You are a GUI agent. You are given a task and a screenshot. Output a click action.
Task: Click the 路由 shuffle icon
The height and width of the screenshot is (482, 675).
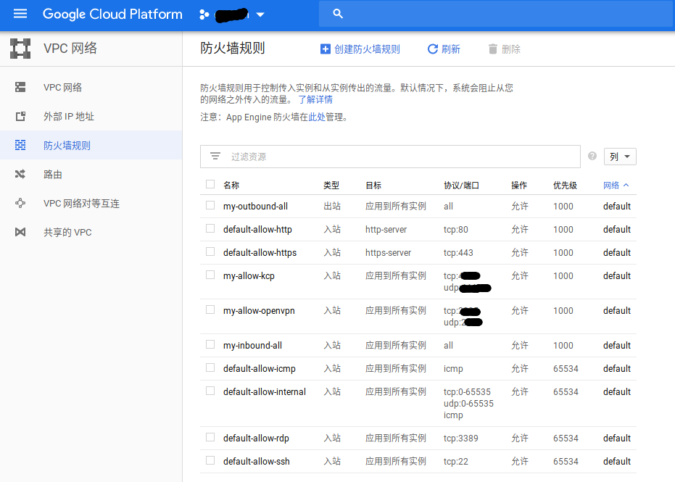[x=20, y=175]
